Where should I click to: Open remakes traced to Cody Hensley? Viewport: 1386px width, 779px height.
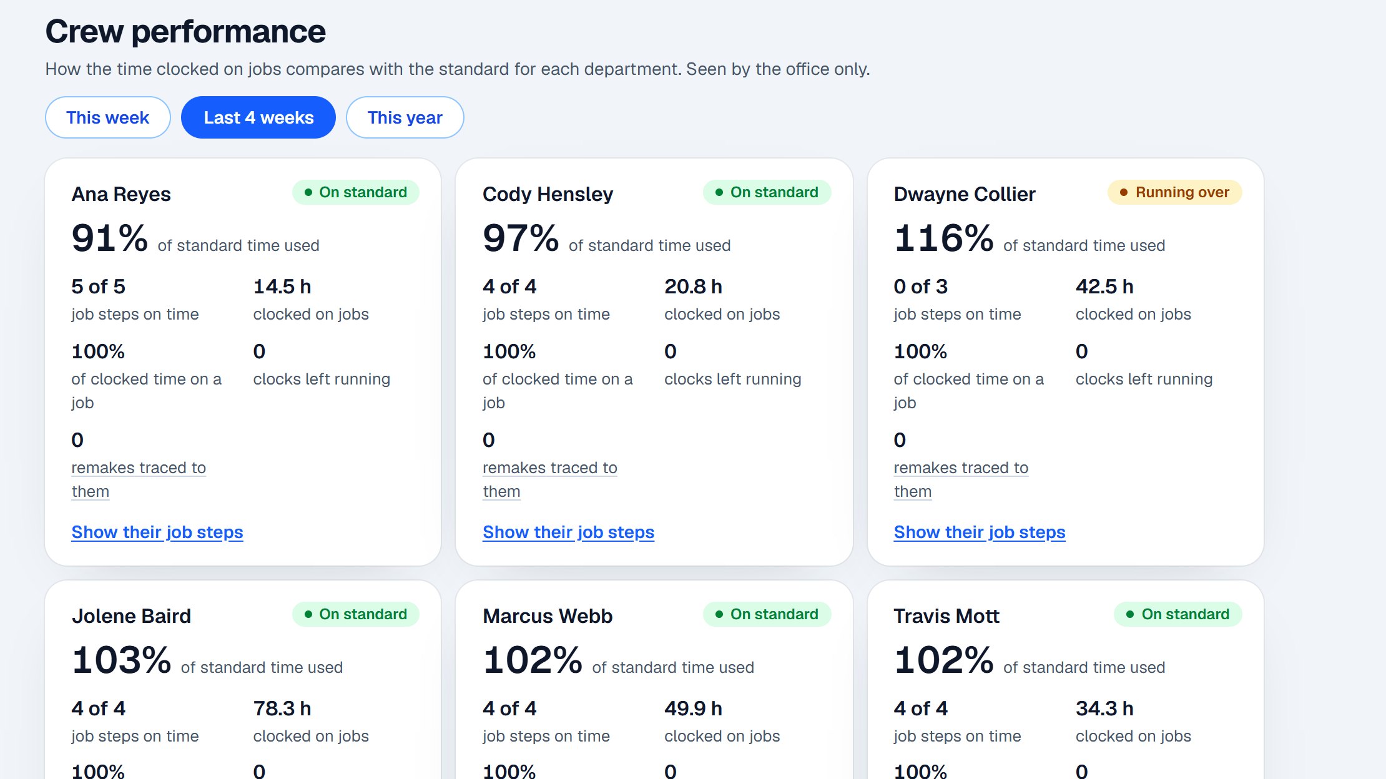tap(550, 479)
